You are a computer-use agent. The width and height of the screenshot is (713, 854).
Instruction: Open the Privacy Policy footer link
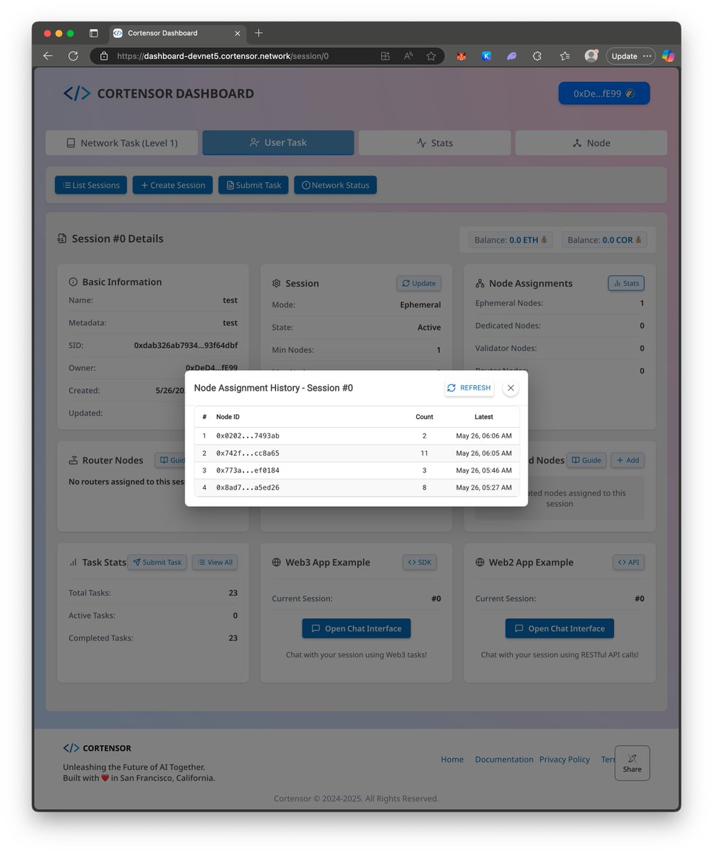pyautogui.click(x=564, y=759)
